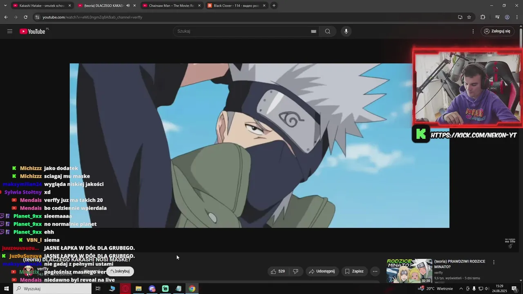Click the youtube.com URL address bar
This screenshot has height=294, width=523.
[245, 17]
